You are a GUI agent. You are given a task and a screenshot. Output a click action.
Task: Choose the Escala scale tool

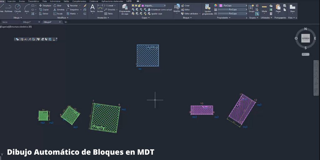click(58, 14)
